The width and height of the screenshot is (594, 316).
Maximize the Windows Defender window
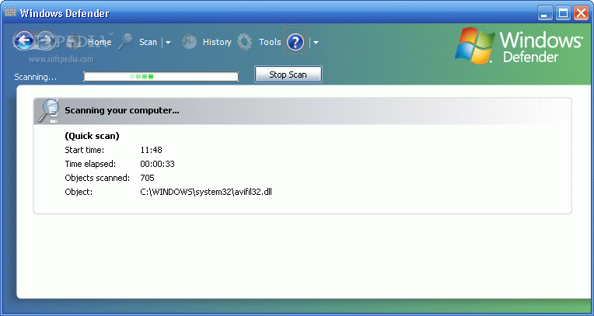[564, 14]
